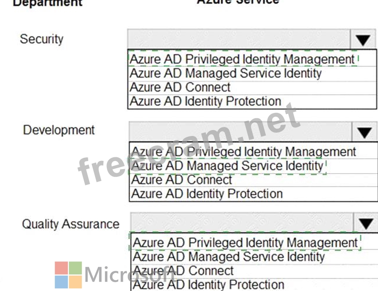Click the Microsoft four-square logo icon
The width and height of the screenshot is (378, 291).
(68, 275)
